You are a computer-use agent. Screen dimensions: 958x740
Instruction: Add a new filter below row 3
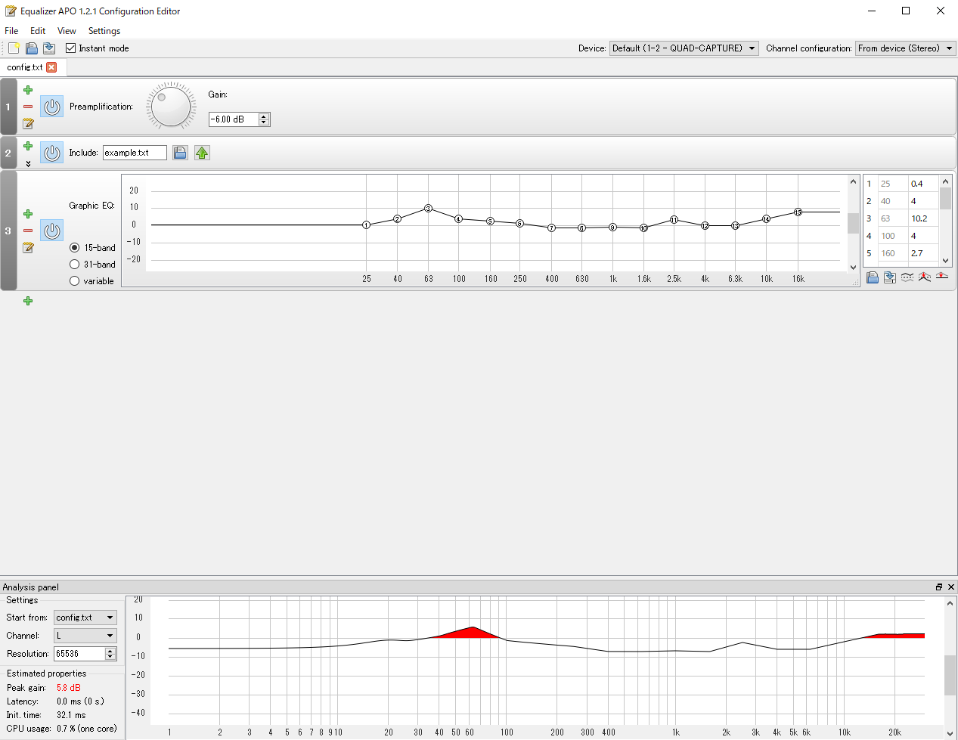pos(28,301)
